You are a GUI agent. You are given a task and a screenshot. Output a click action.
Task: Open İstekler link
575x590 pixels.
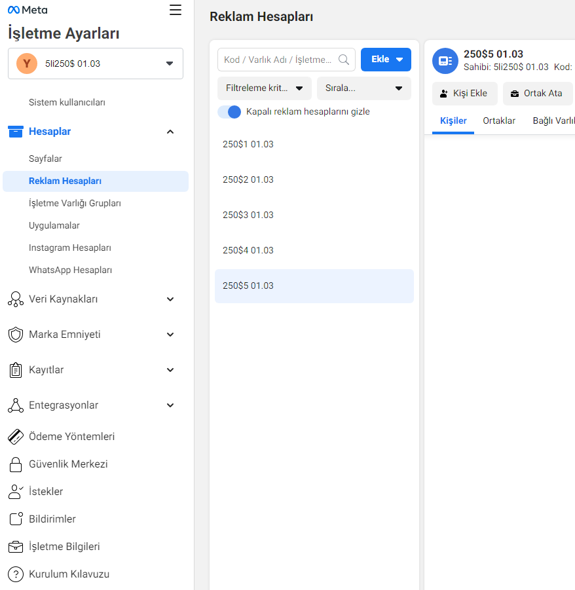[x=46, y=492]
